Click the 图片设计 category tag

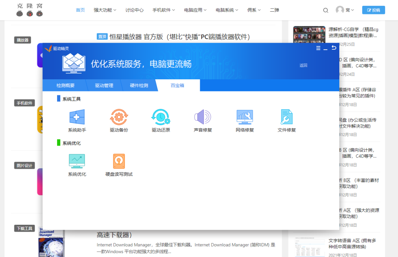[24, 166]
